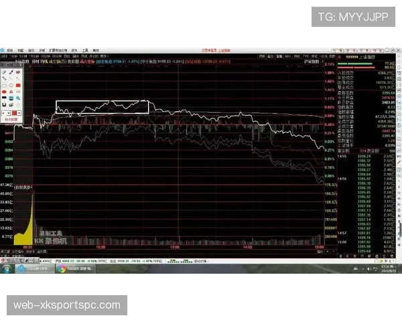The image size is (402, 322).
Task: Click the camera snapshot icon in palette
Action: coord(11,105)
